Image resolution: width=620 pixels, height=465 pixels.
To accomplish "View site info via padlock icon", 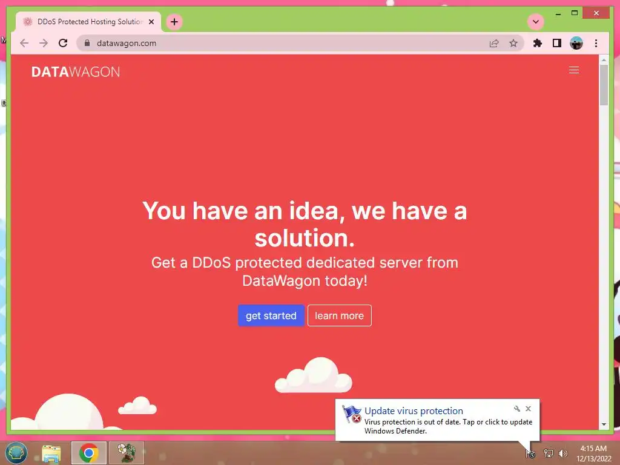I will pyautogui.click(x=87, y=43).
